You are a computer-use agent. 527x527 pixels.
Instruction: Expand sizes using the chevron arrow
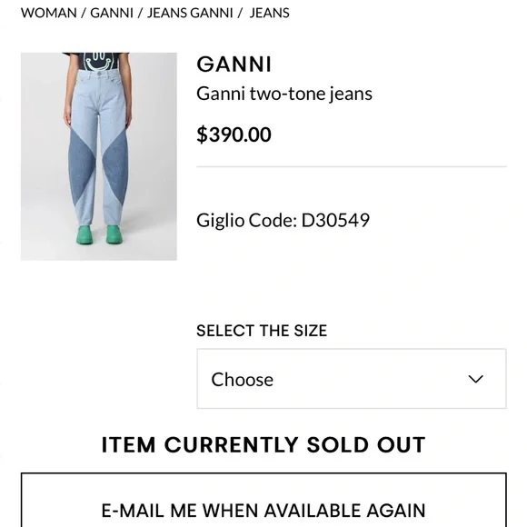click(x=475, y=379)
